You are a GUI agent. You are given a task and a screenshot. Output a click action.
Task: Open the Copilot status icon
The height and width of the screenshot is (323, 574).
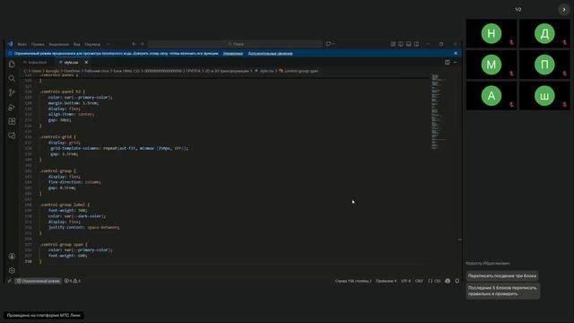point(448,281)
